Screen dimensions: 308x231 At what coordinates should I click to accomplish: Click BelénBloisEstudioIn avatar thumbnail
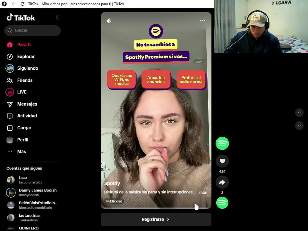11,205
